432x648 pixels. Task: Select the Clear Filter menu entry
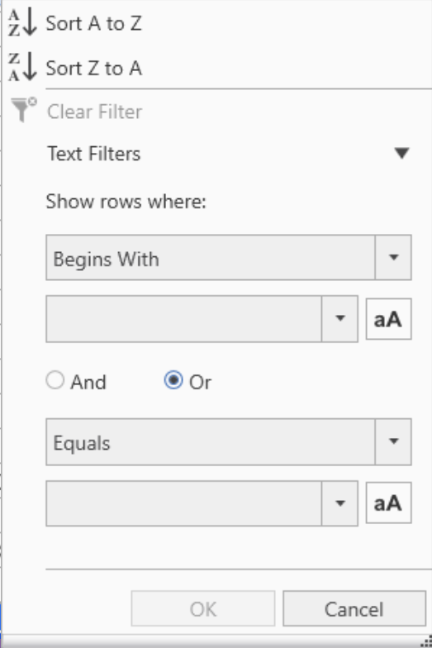[x=94, y=112]
